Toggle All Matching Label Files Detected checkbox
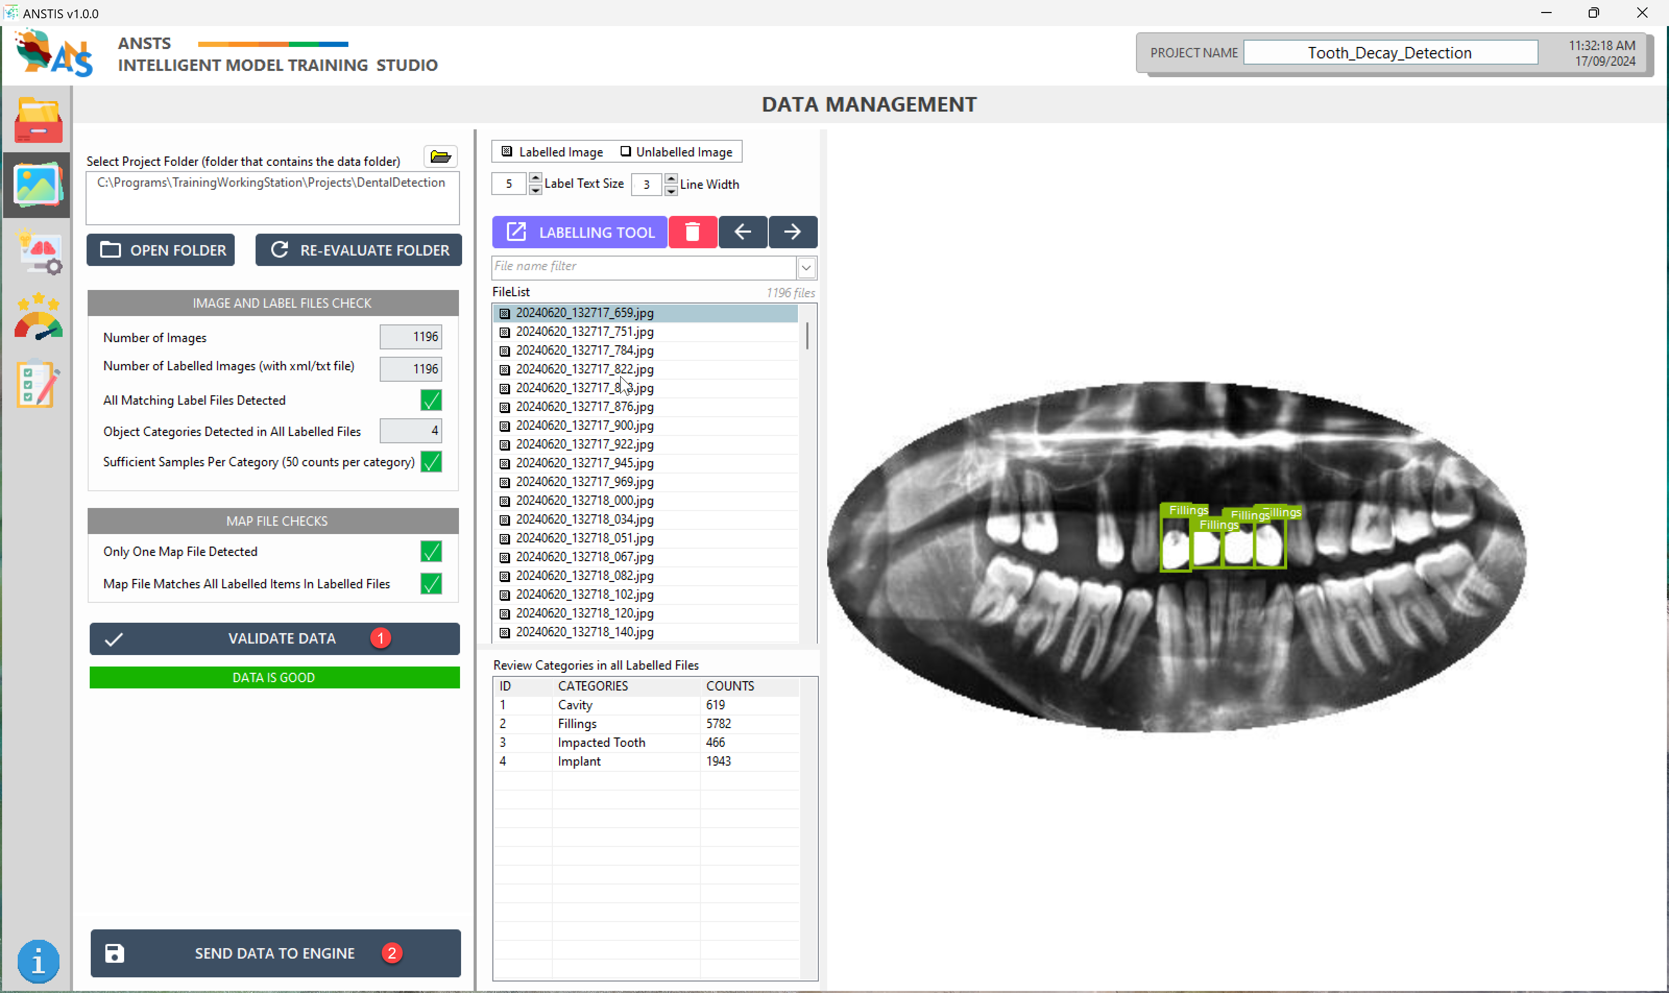 (431, 400)
